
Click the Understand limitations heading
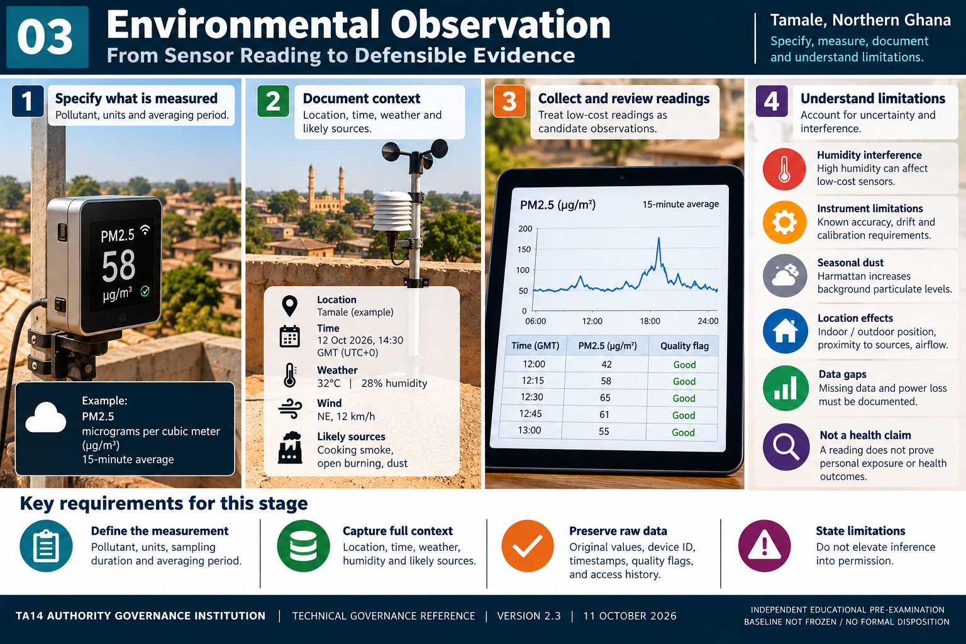873,99
